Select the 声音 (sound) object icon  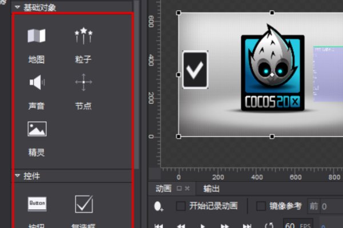point(37,82)
